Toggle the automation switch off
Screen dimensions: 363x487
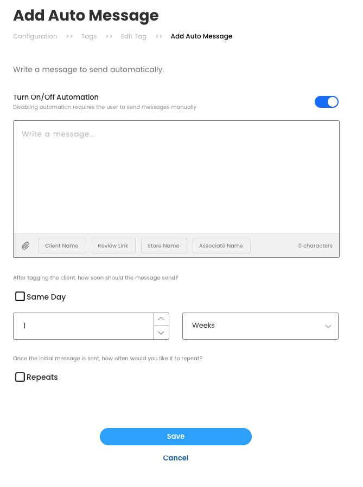(327, 102)
